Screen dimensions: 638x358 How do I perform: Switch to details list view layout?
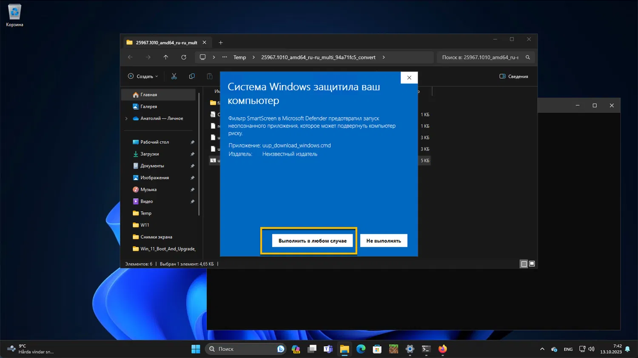(524, 264)
